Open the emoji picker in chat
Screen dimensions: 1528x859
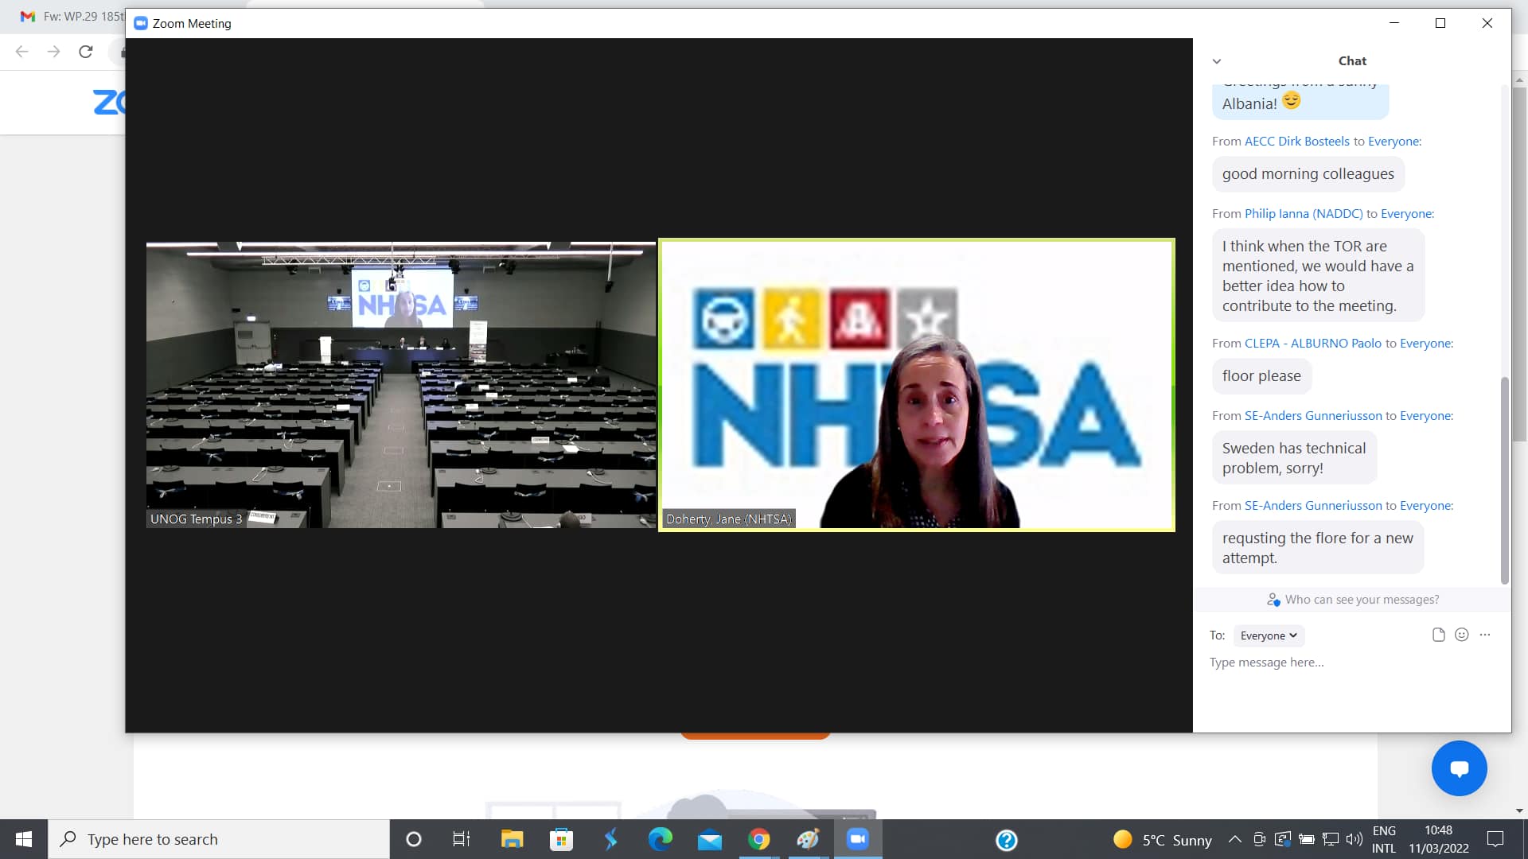[x=1461, y=635]
